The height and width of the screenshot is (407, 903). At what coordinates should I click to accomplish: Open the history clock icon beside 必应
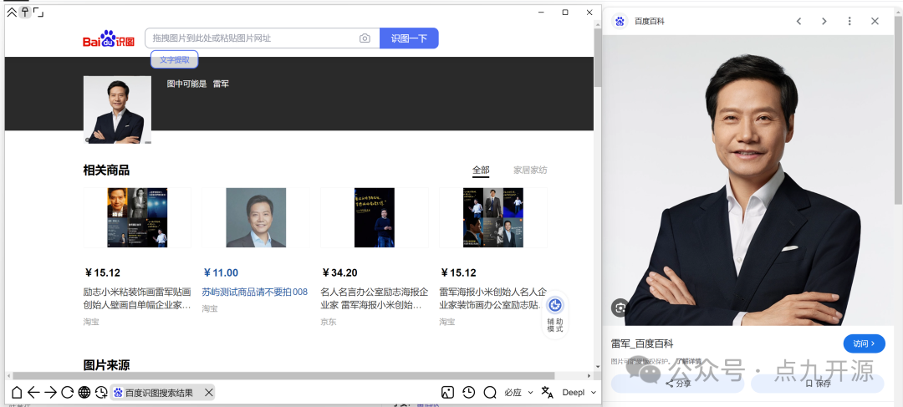469,393
